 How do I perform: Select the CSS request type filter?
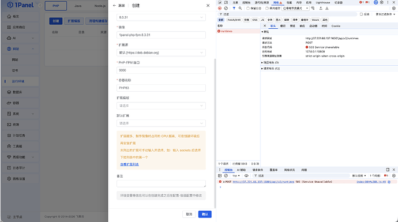pyautogui.click(x=255, y=20)
